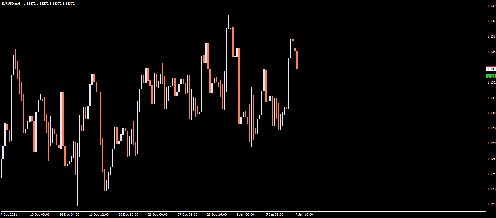Click the 1.132 price scale label
The width and height of the screenshot is (496, 218).
[x=491, y=83]
